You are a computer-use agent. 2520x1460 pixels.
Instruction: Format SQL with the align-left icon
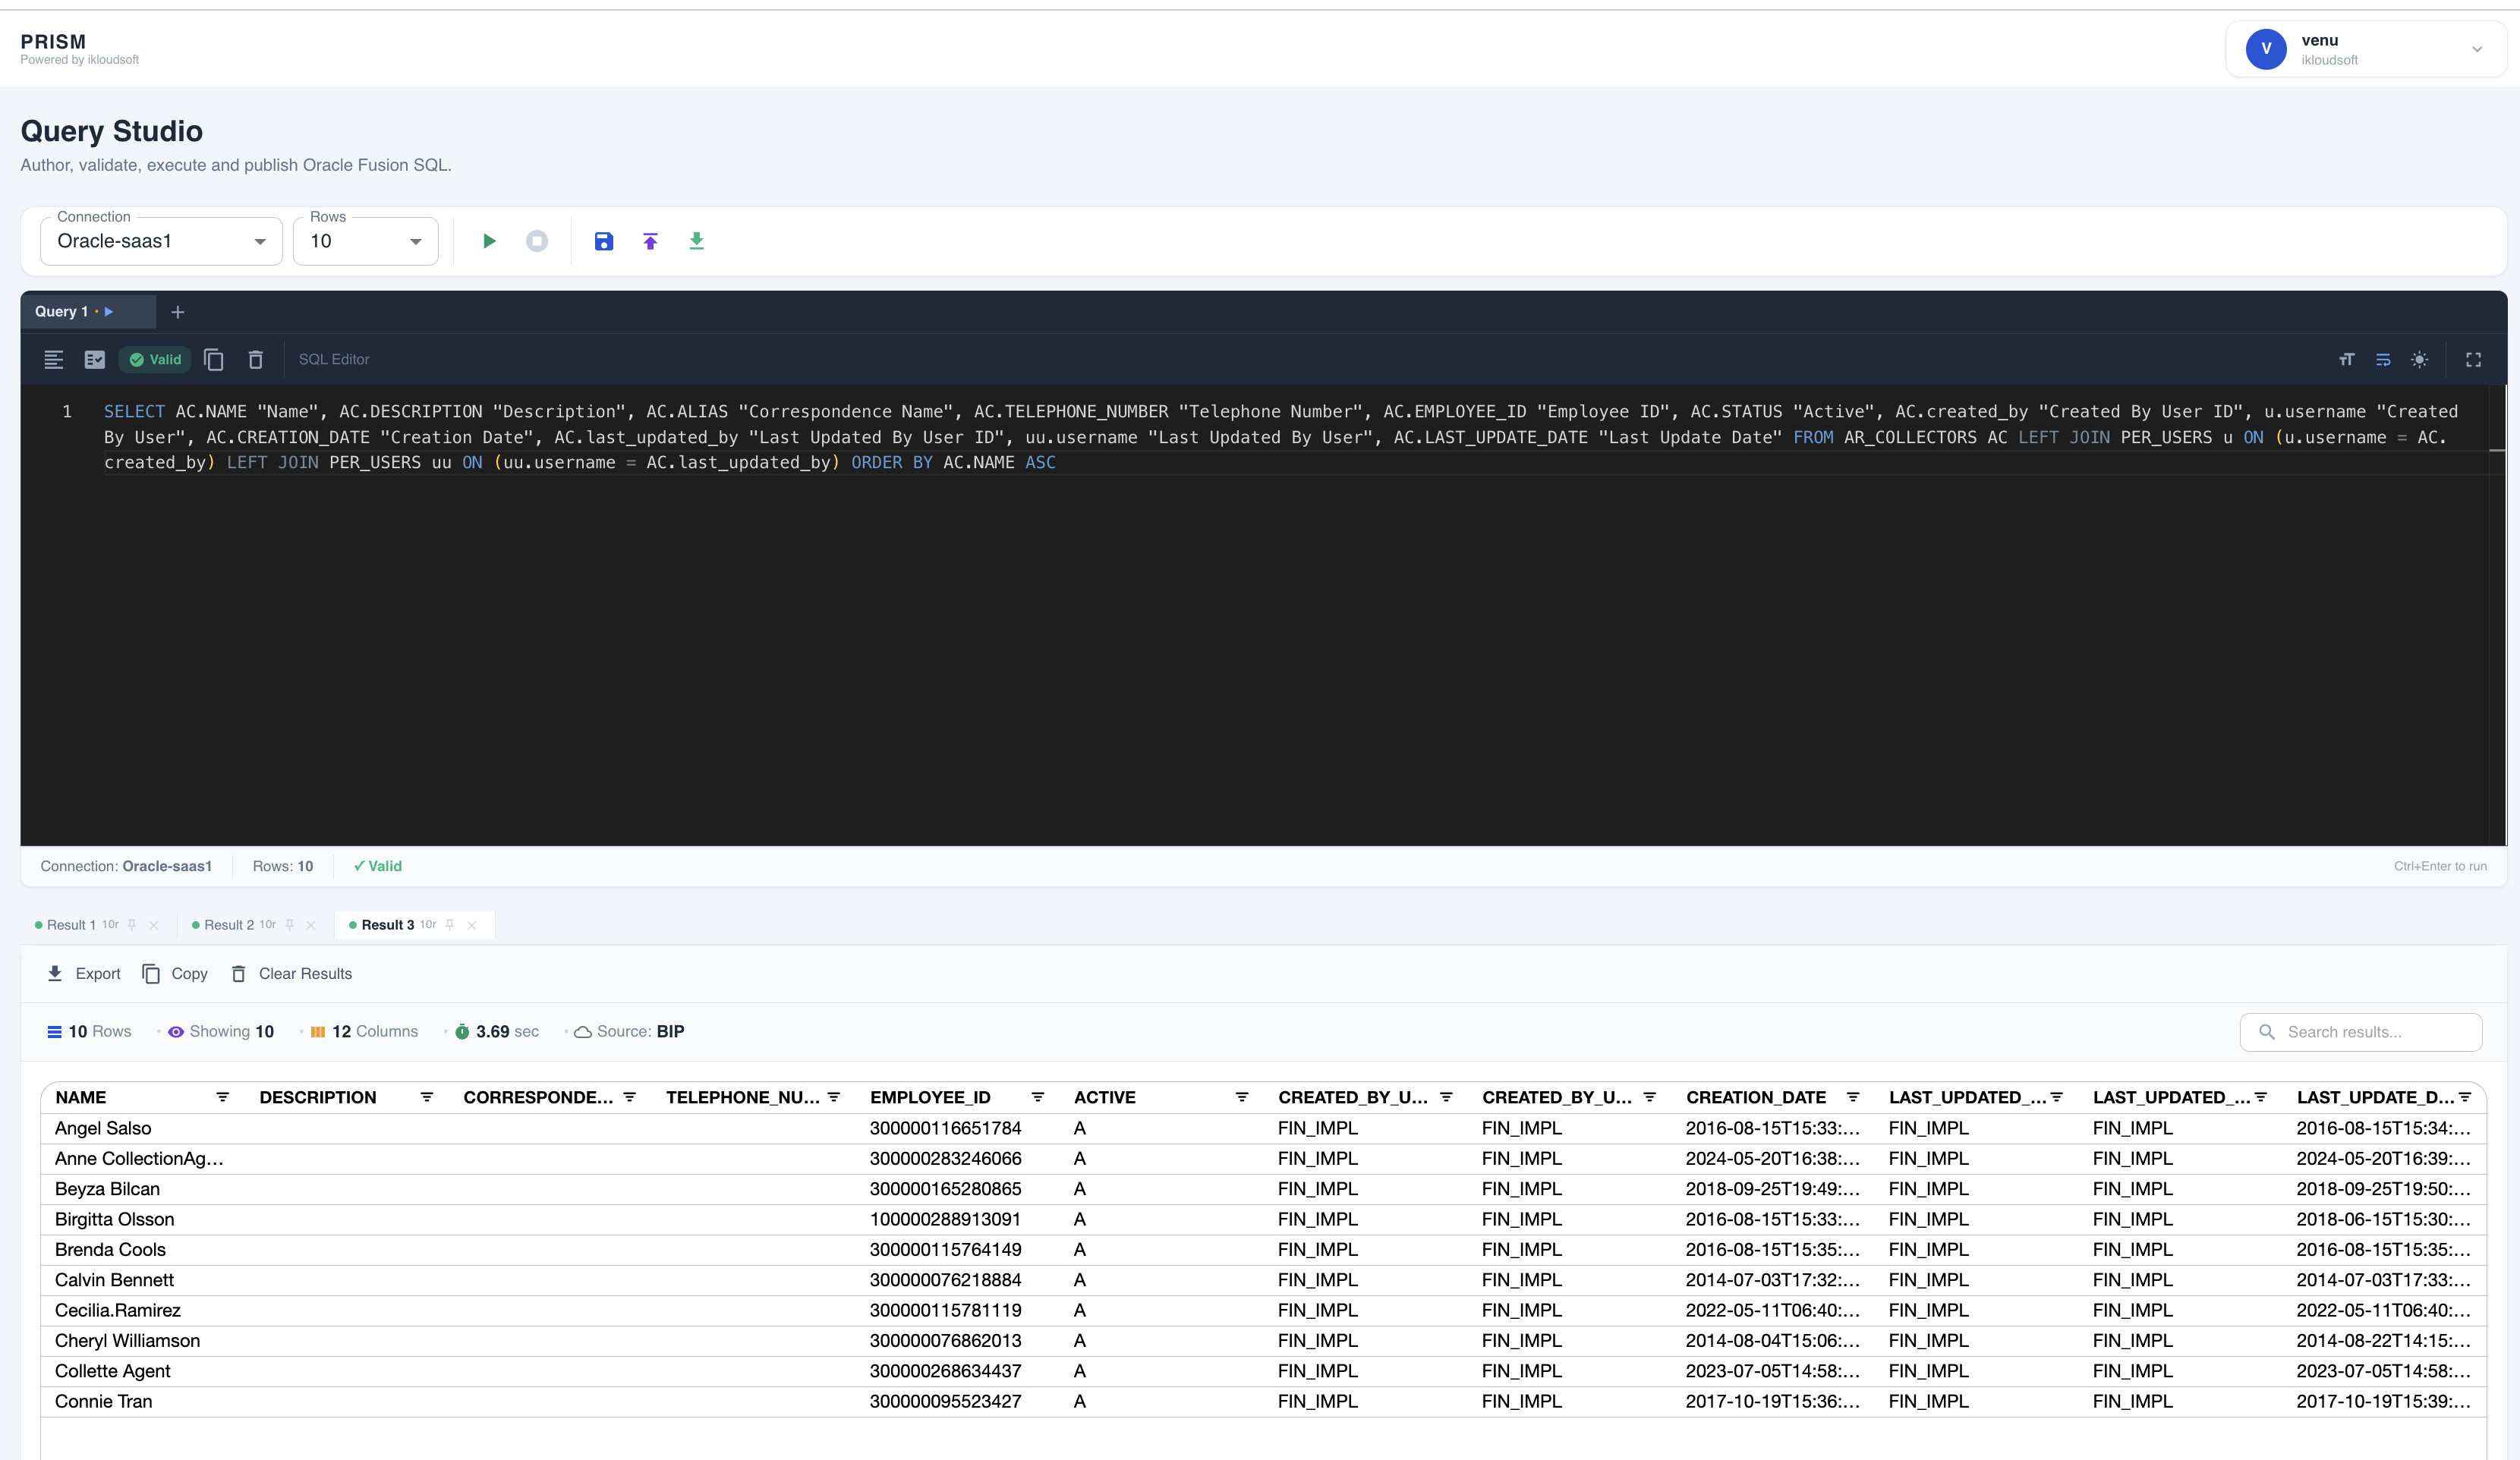tap(54, 359)
